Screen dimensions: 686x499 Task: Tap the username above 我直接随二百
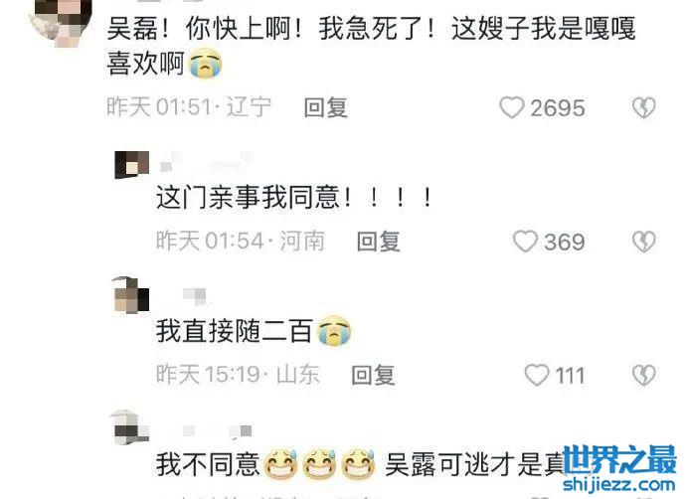click(x=195, y=296)
